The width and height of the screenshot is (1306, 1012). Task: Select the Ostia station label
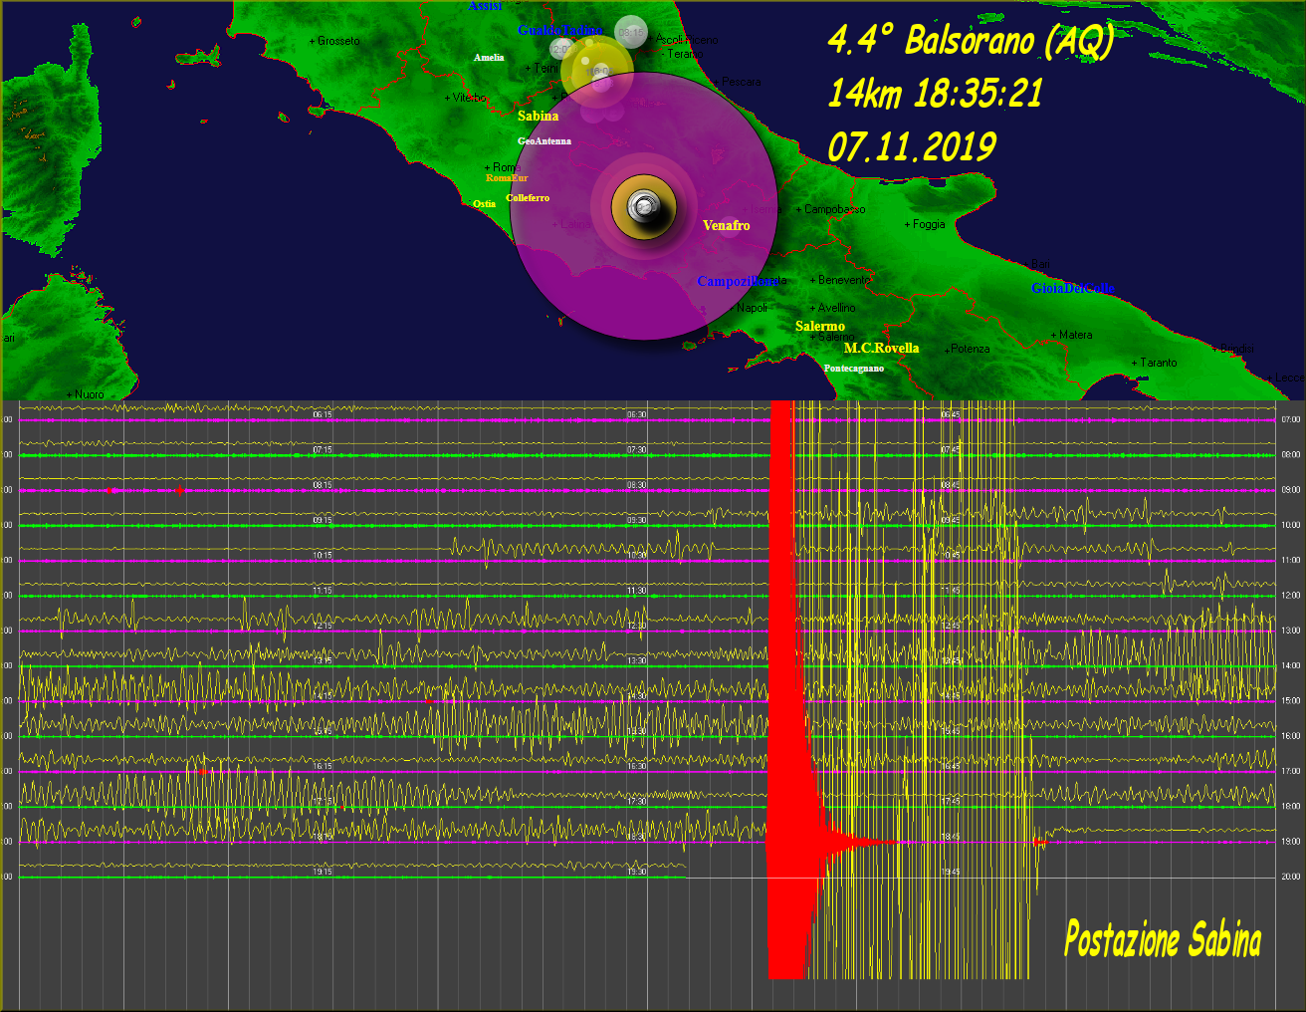[x=484, y=204]
